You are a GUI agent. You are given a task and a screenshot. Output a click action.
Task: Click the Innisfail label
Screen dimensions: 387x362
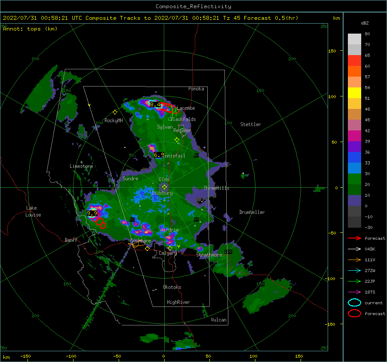click(x=175, y=156)
